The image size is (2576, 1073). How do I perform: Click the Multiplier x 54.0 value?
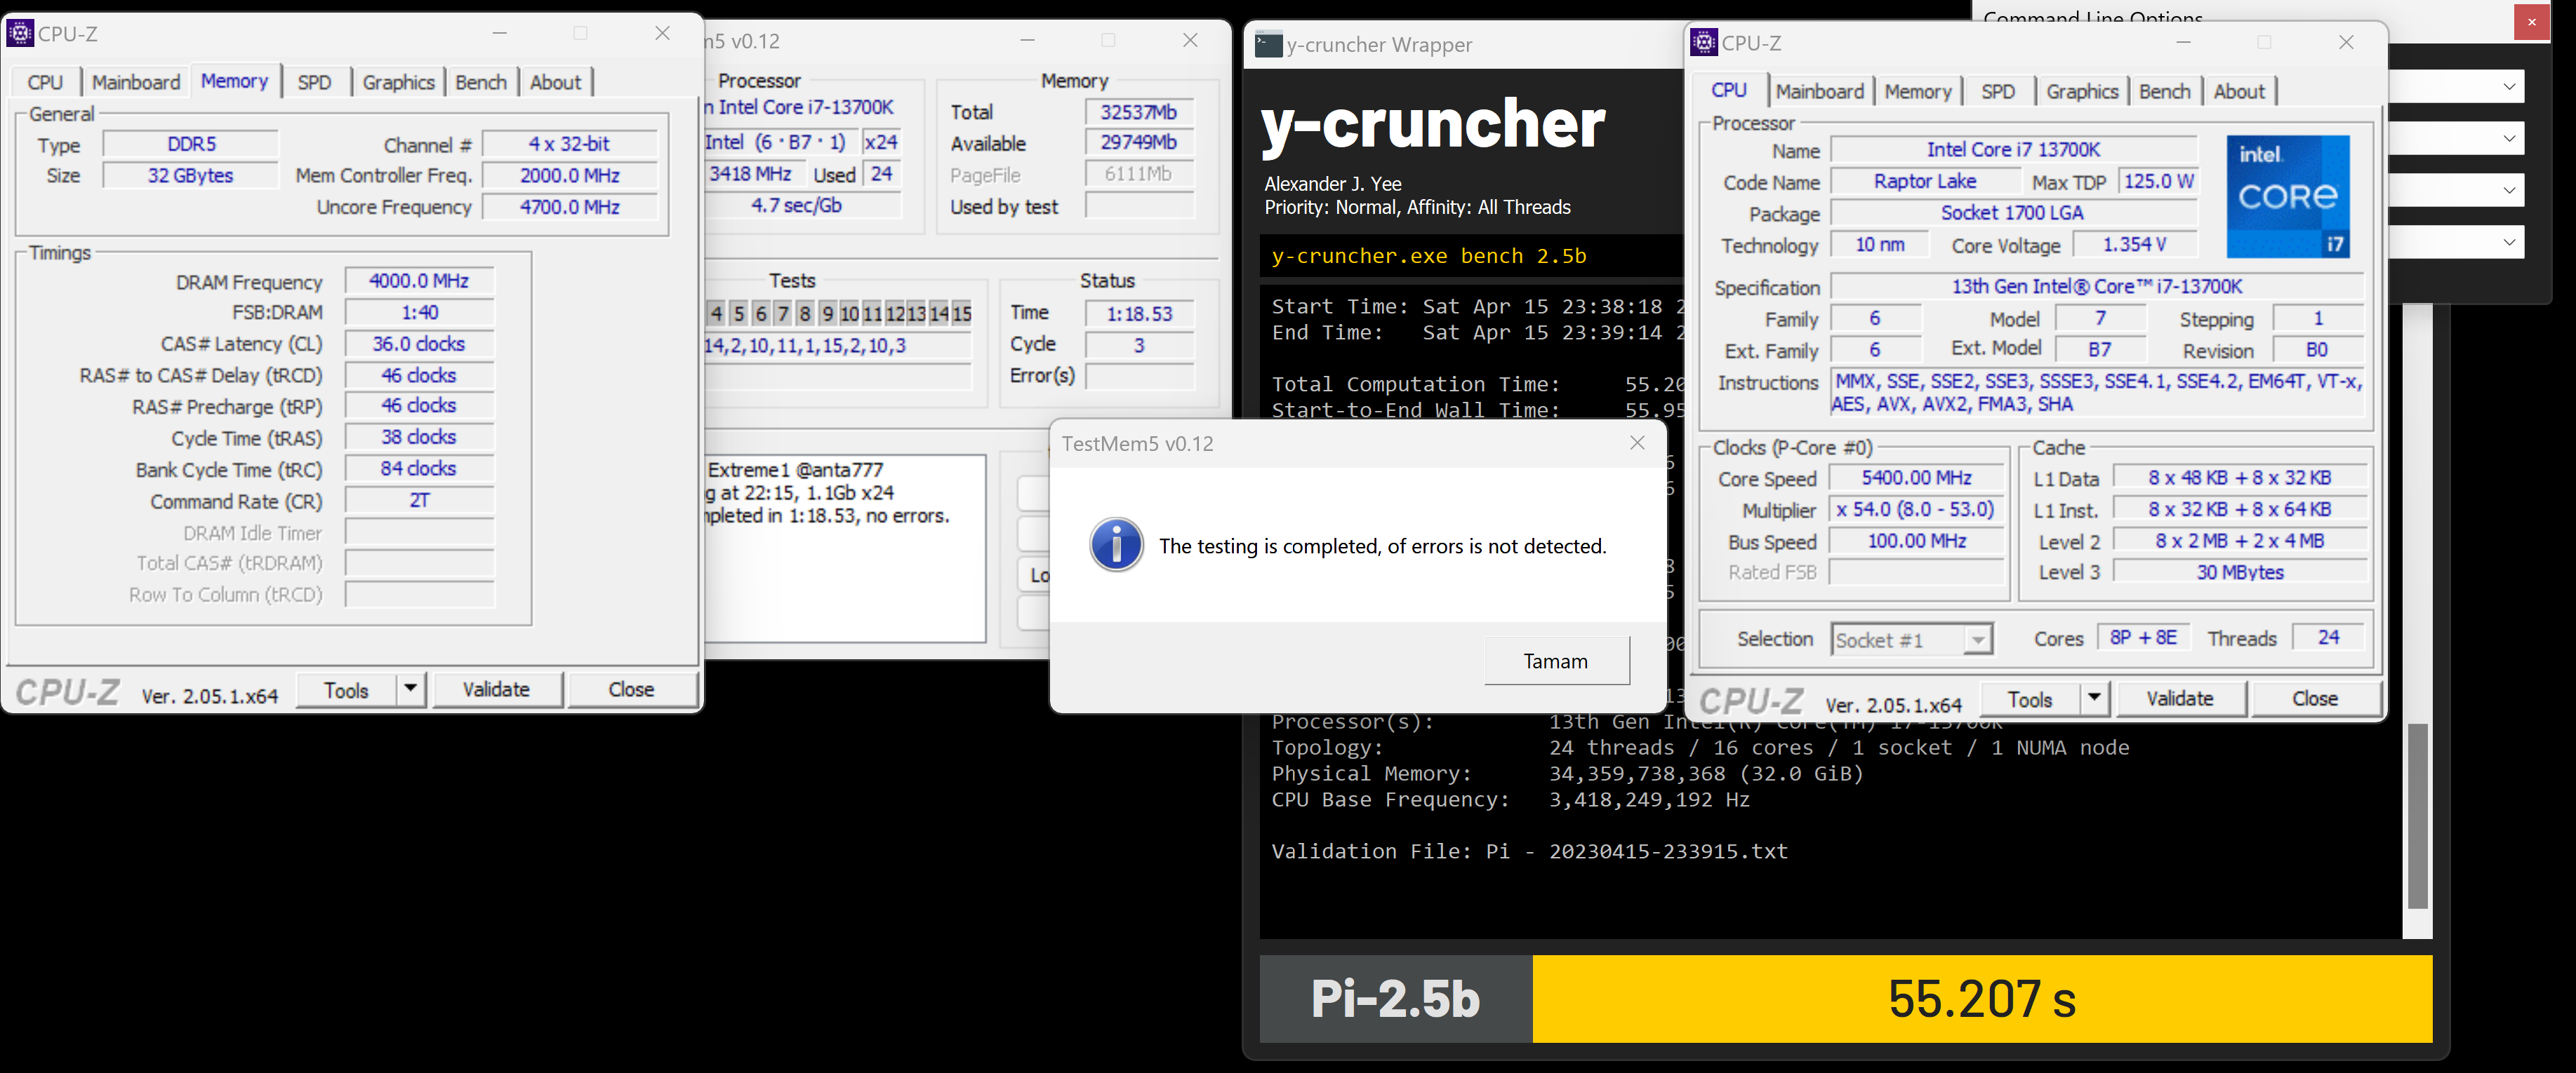[1916, 510]
